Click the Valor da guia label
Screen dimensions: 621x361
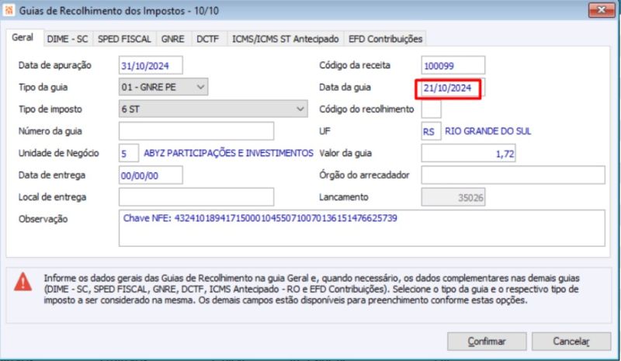[345, 154]
